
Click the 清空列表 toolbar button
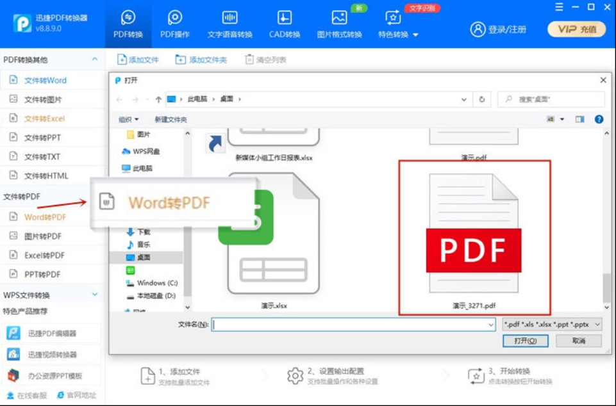(266, 60)
